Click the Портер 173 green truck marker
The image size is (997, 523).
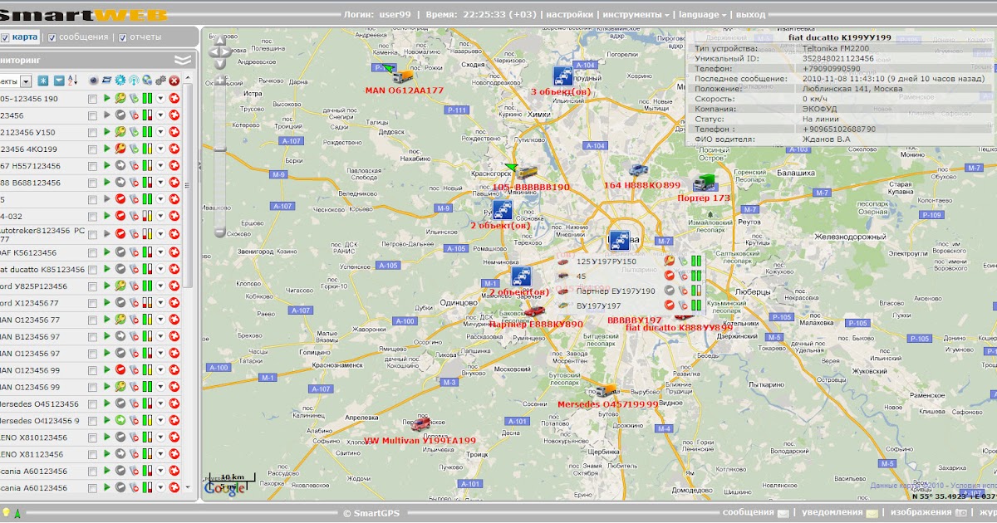[704, 183]
